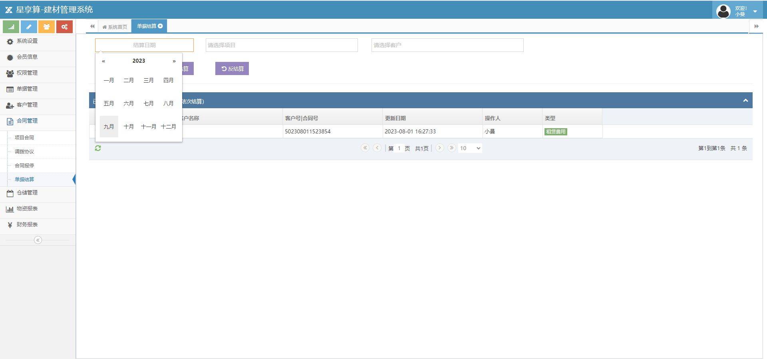This screenshot has width=767, height=359.
Task: Close the 单据结算 tab with its X icon
Action: click(161, 26)
